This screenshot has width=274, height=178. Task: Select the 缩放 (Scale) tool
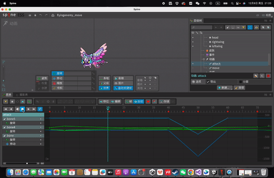point(58,83)
